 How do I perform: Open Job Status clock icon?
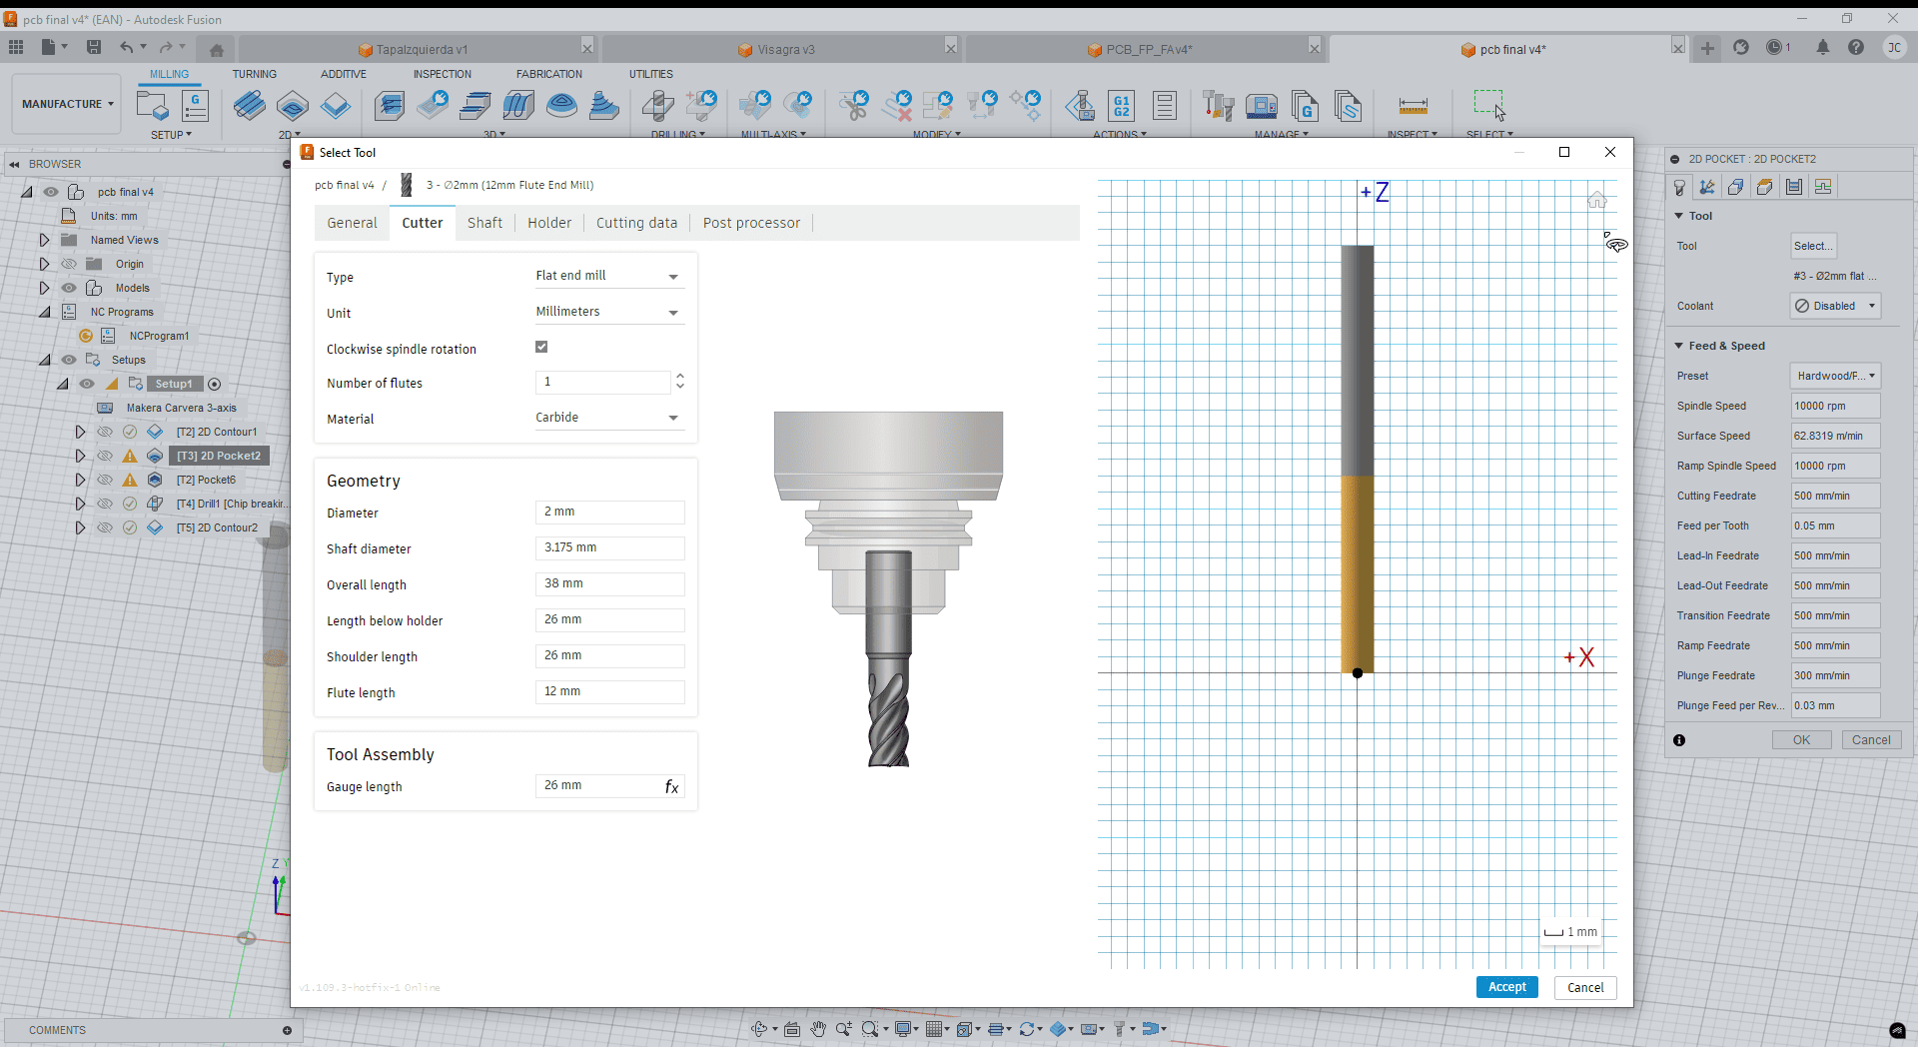pos(1775,47)
